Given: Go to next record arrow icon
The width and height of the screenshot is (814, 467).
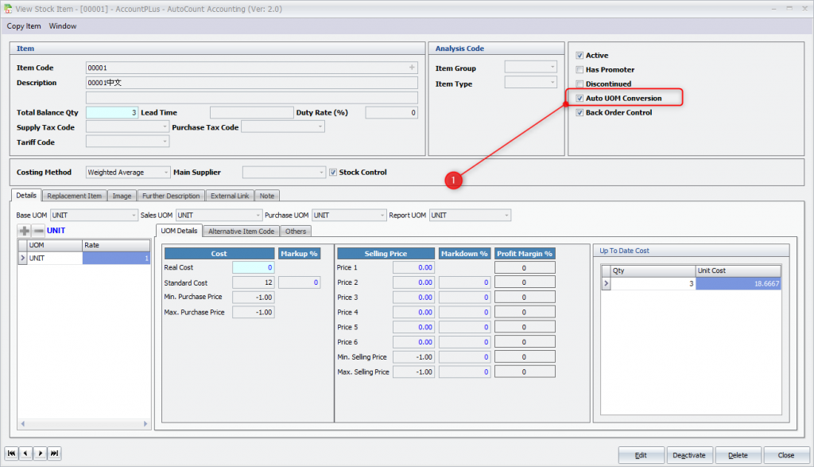Looking at the screenshot, I should (x=40, y=453).
